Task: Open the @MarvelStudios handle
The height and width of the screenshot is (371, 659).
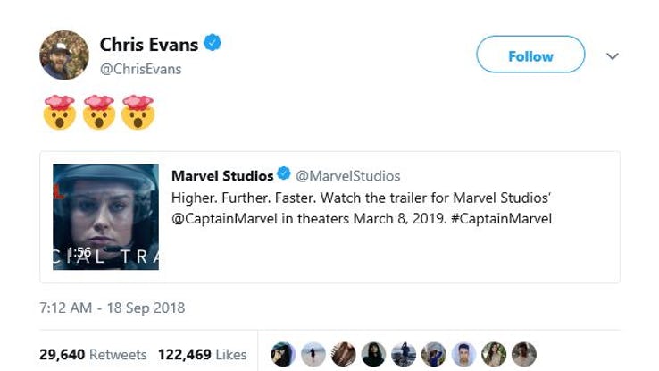Action: click(x=348, y=175)
